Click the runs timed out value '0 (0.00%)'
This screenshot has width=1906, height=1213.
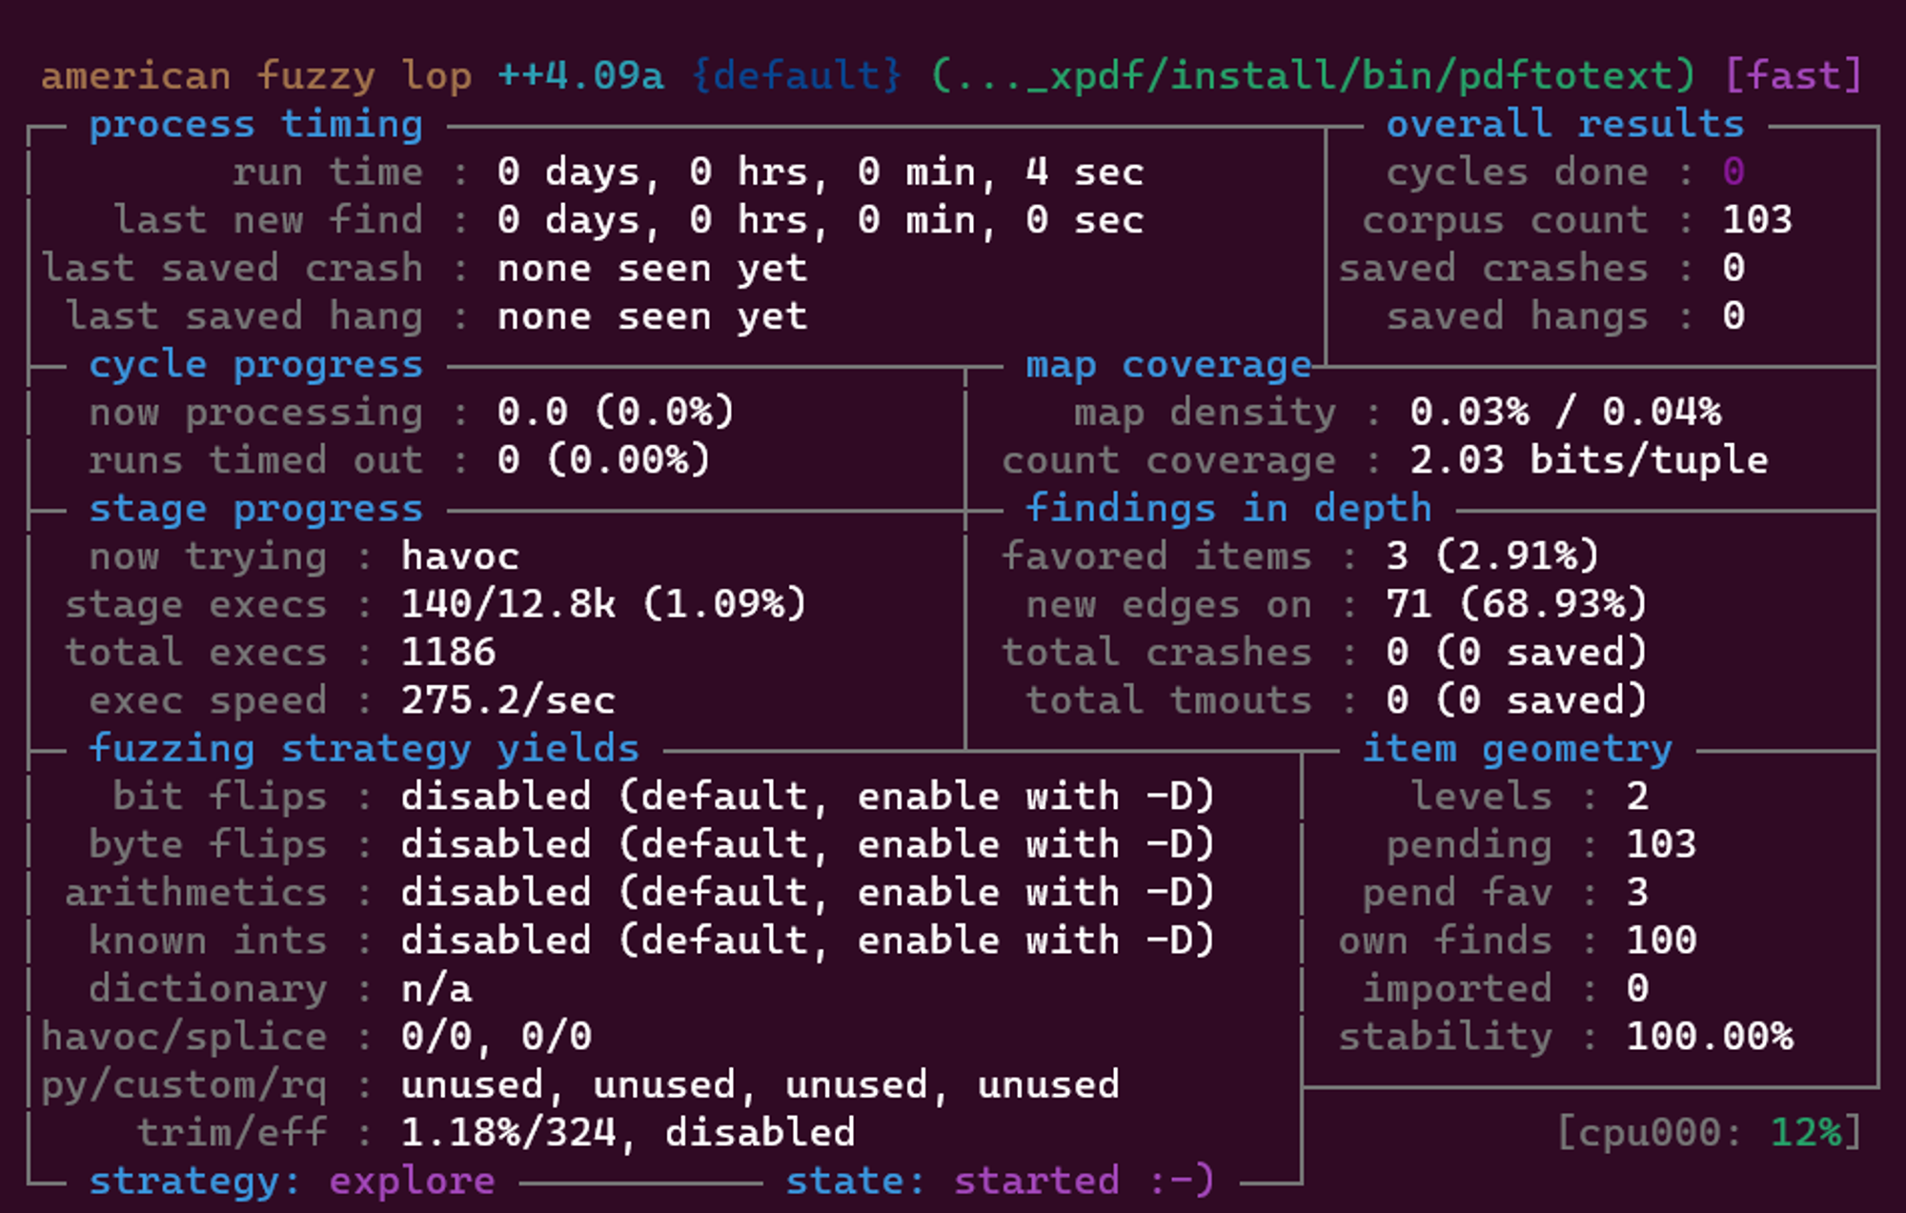coord(604,460)
